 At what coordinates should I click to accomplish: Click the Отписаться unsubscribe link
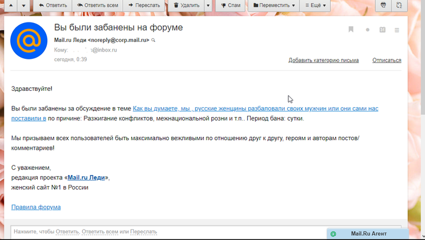pos(387,61)
